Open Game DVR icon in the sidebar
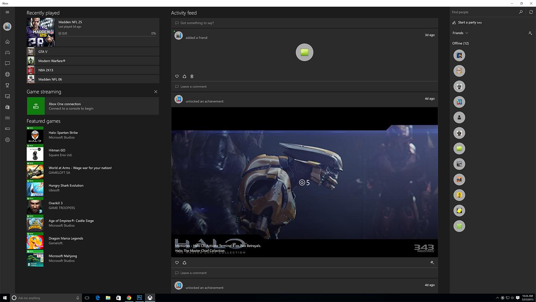The height and width of the screenshot is (302, 536). click(7, 96)
